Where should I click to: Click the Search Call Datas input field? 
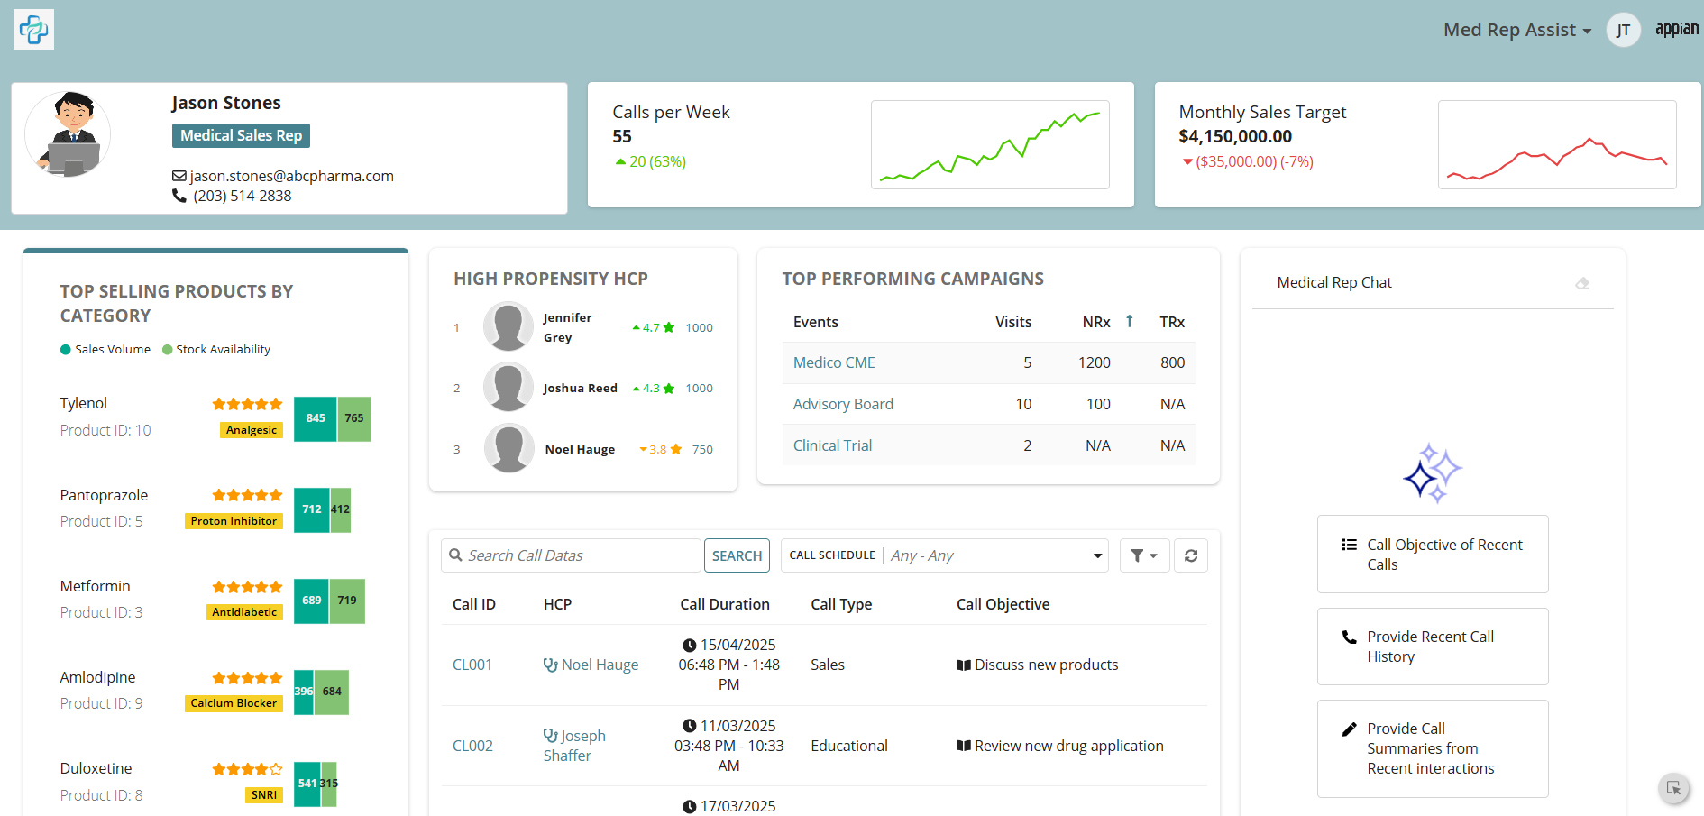tap(571, 555)
